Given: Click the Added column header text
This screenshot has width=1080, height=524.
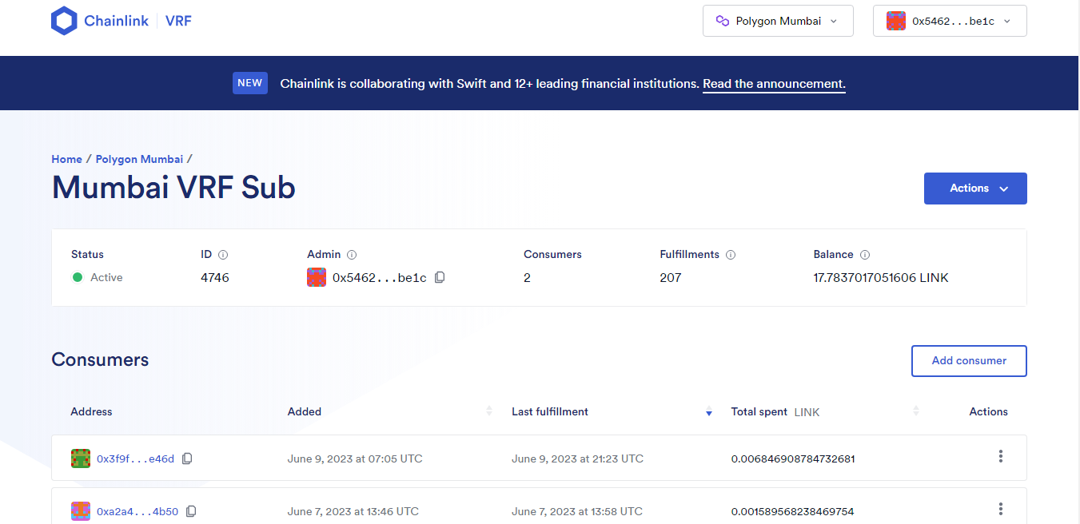Looking at the screenshot, I should tap(305, 412).
